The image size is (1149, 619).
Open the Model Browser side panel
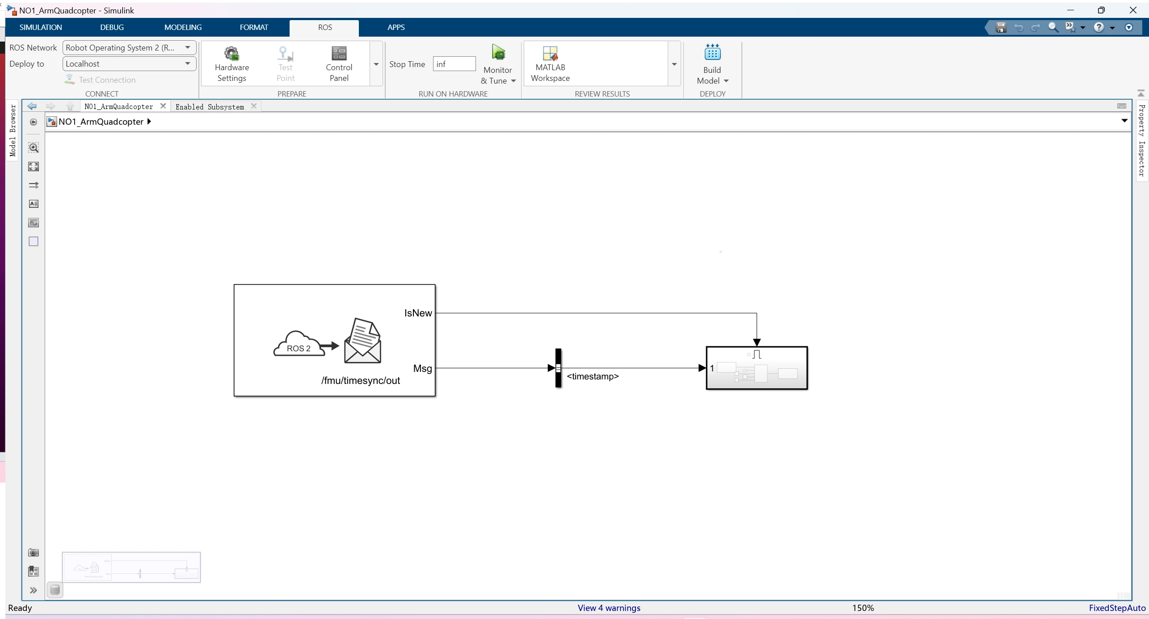coord(13,130)
